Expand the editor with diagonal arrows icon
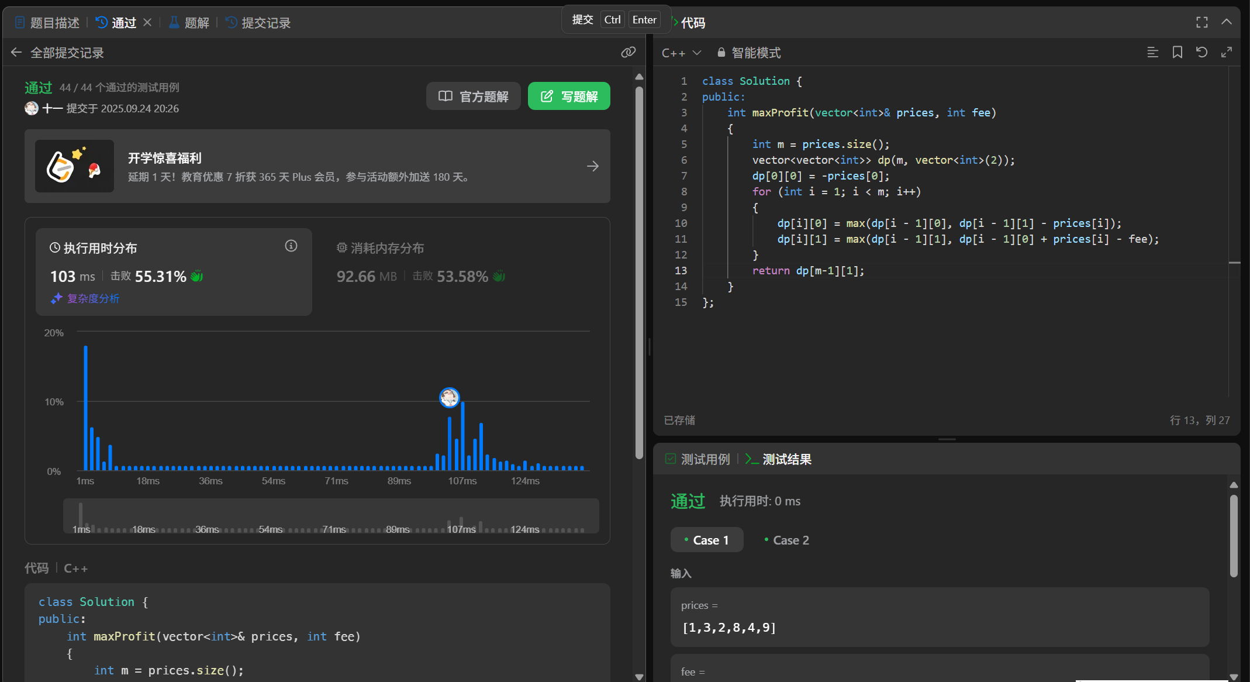 pyautogui.click(x=1227, y=53)
